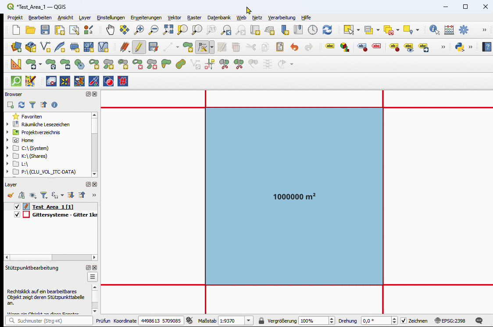
Task: Click the Undo arrow in the toolbar
Action: [x=294, y=47]
